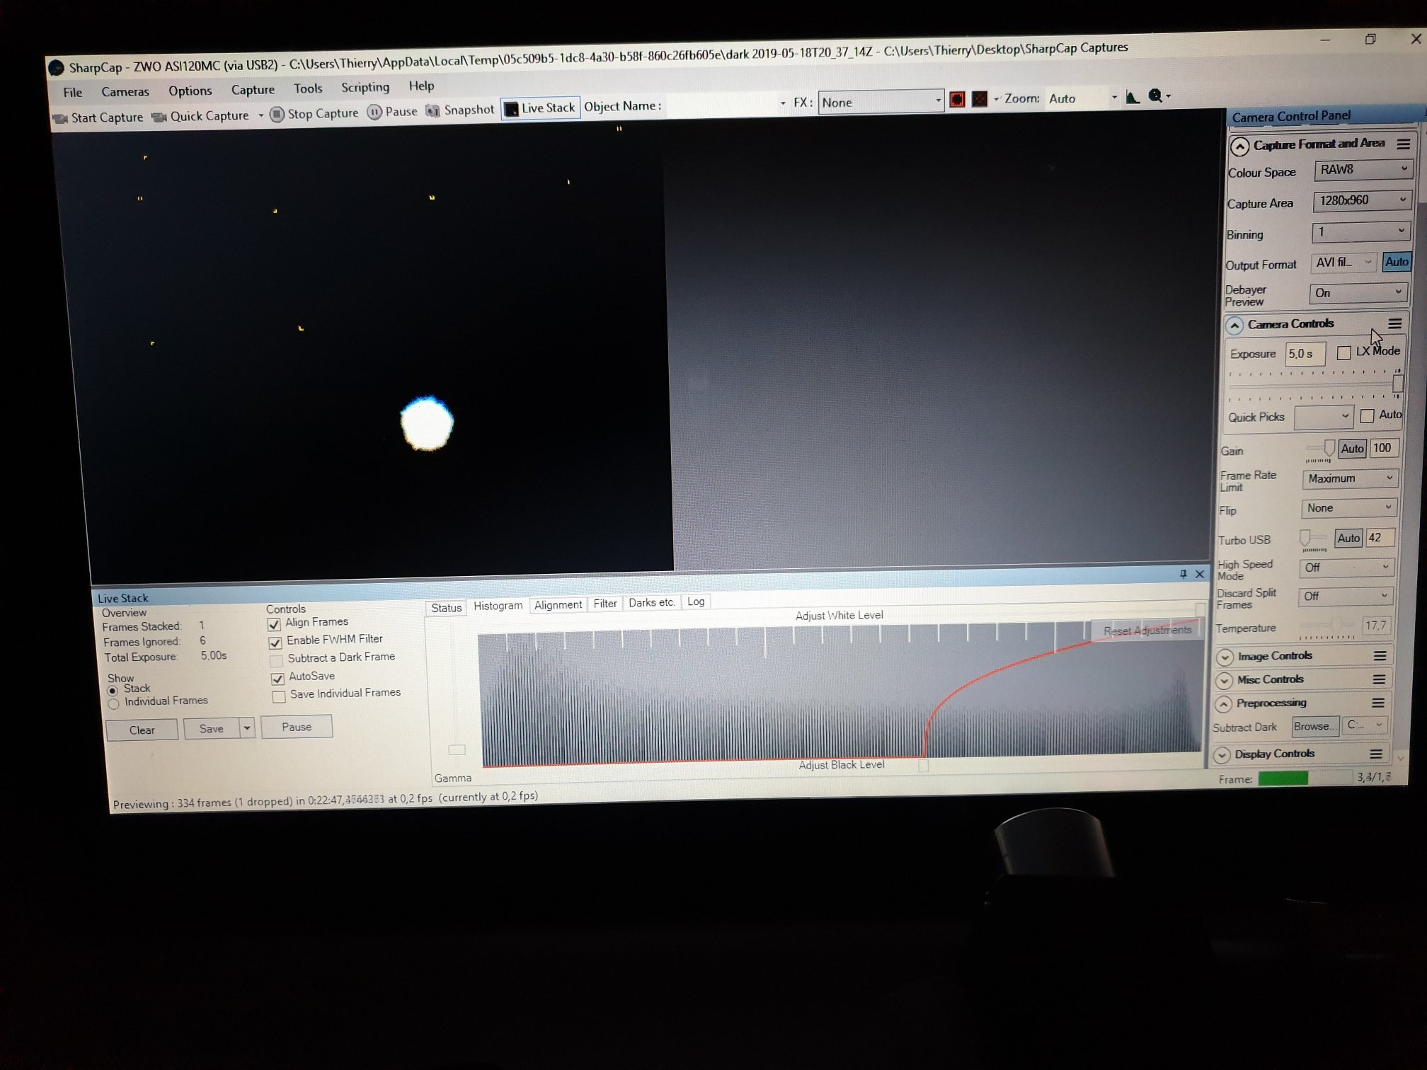1427x1070 pixels.
Task: Open the histogram icon in toolbar
Action: [1132, 98]
